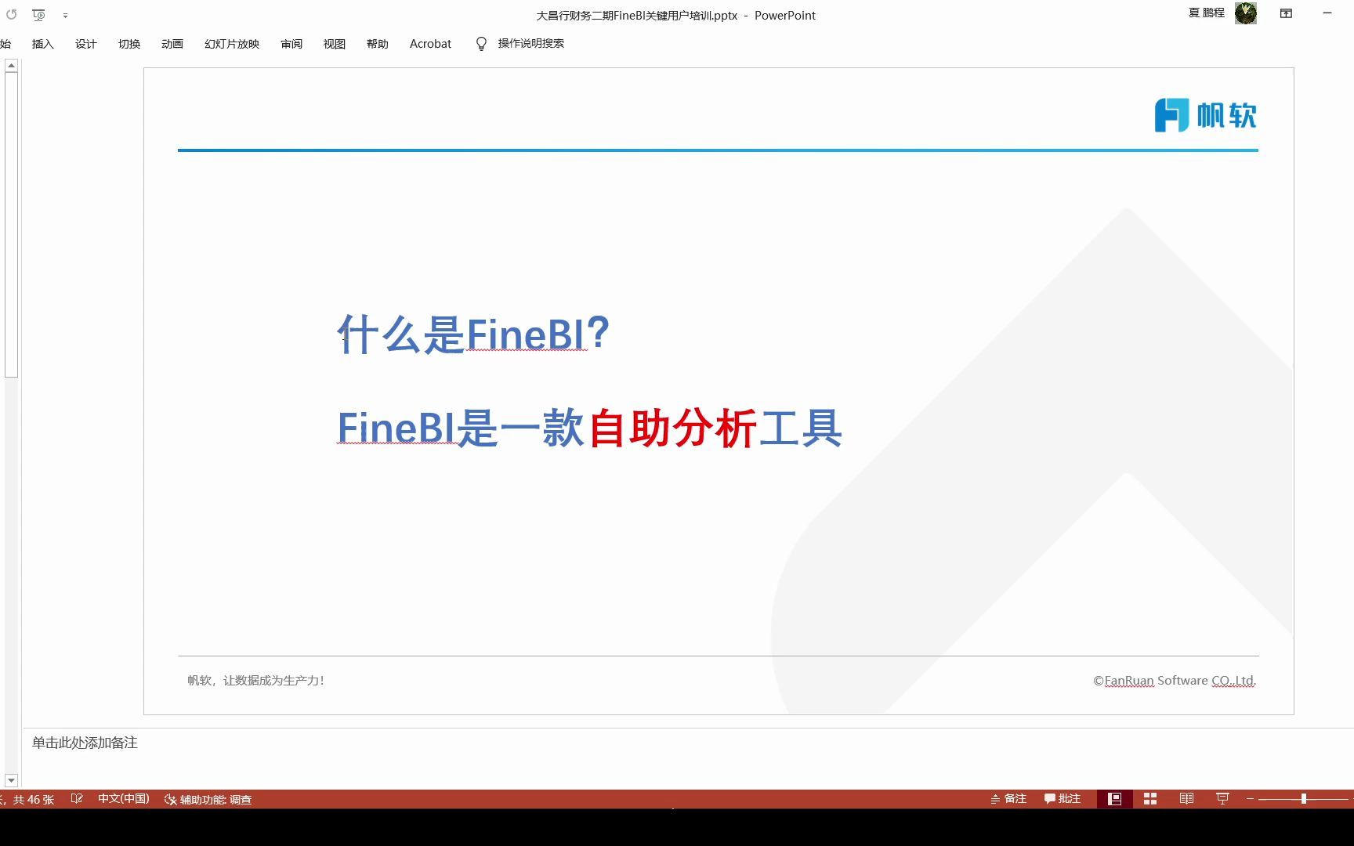The height and width of the screenshot is (846, 1354).
Task: Click the zoom slider handle
Action: 1304,799
